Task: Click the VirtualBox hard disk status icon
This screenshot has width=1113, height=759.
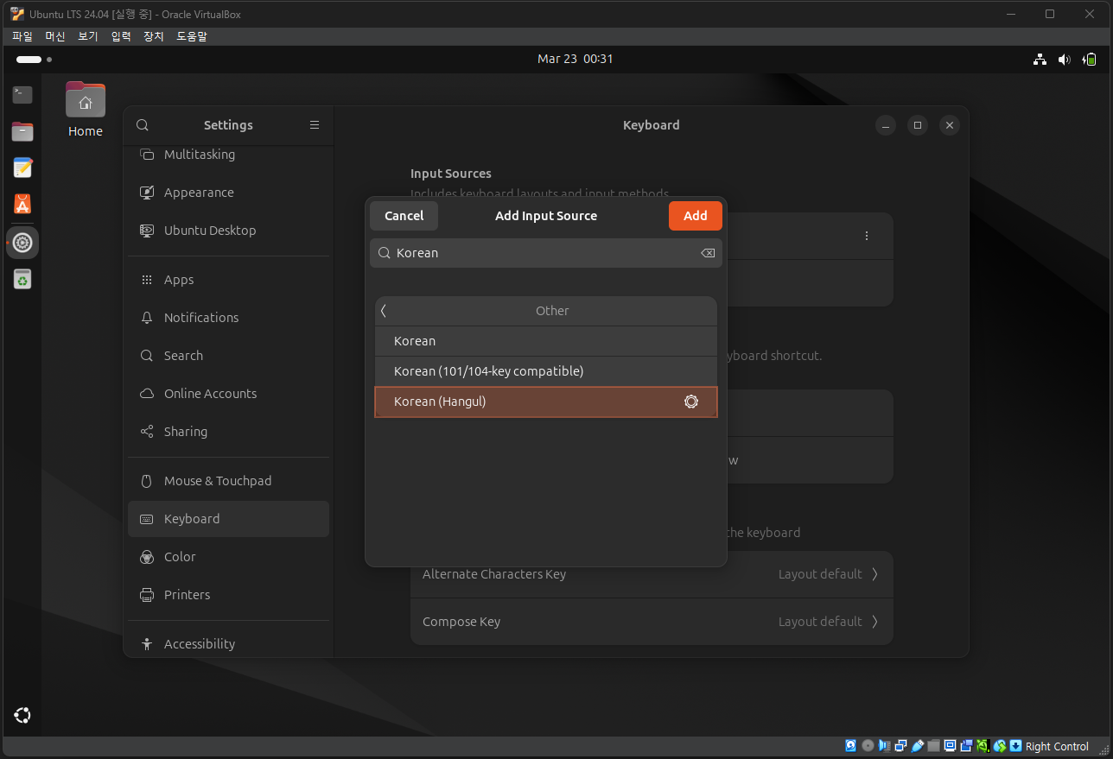Action: 851,746
